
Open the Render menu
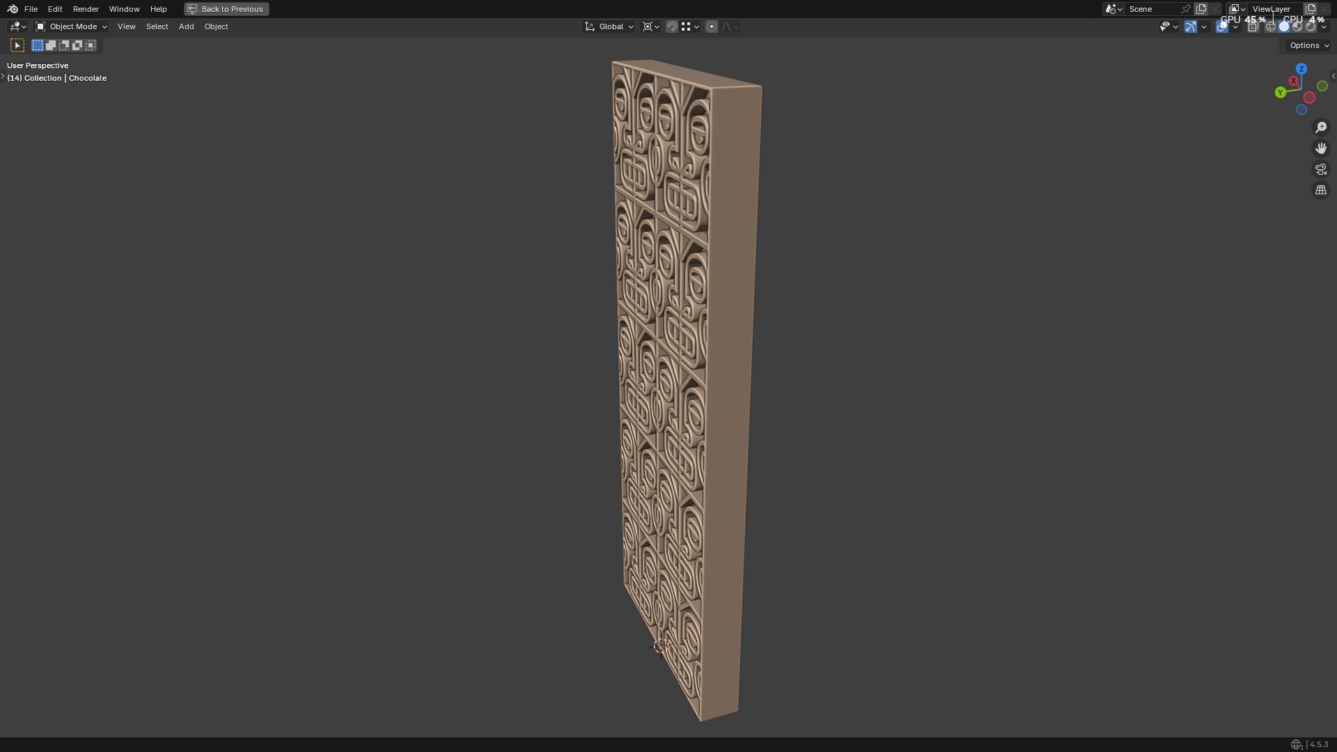pyautogui.click(x=86, y=9)
